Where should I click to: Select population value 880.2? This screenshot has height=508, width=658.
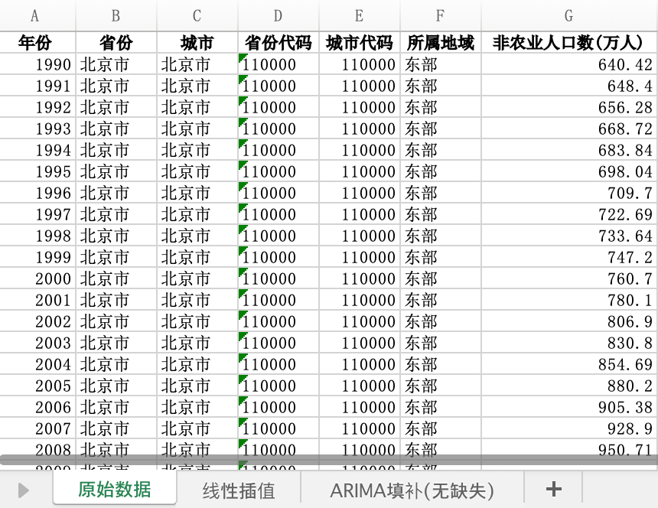pyautogui.click(x=569, y=385)
